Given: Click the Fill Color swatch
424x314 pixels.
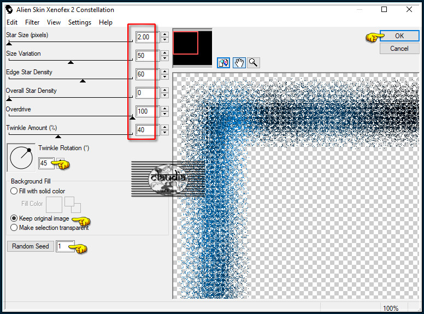Looking at the screenshot, I should 54,205.
